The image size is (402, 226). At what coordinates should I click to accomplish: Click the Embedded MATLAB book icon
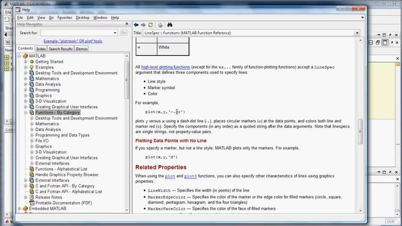pos(25,208)
